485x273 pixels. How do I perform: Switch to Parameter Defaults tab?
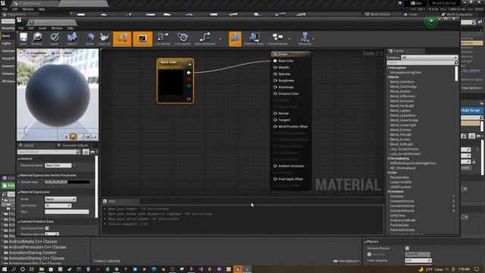75,145
